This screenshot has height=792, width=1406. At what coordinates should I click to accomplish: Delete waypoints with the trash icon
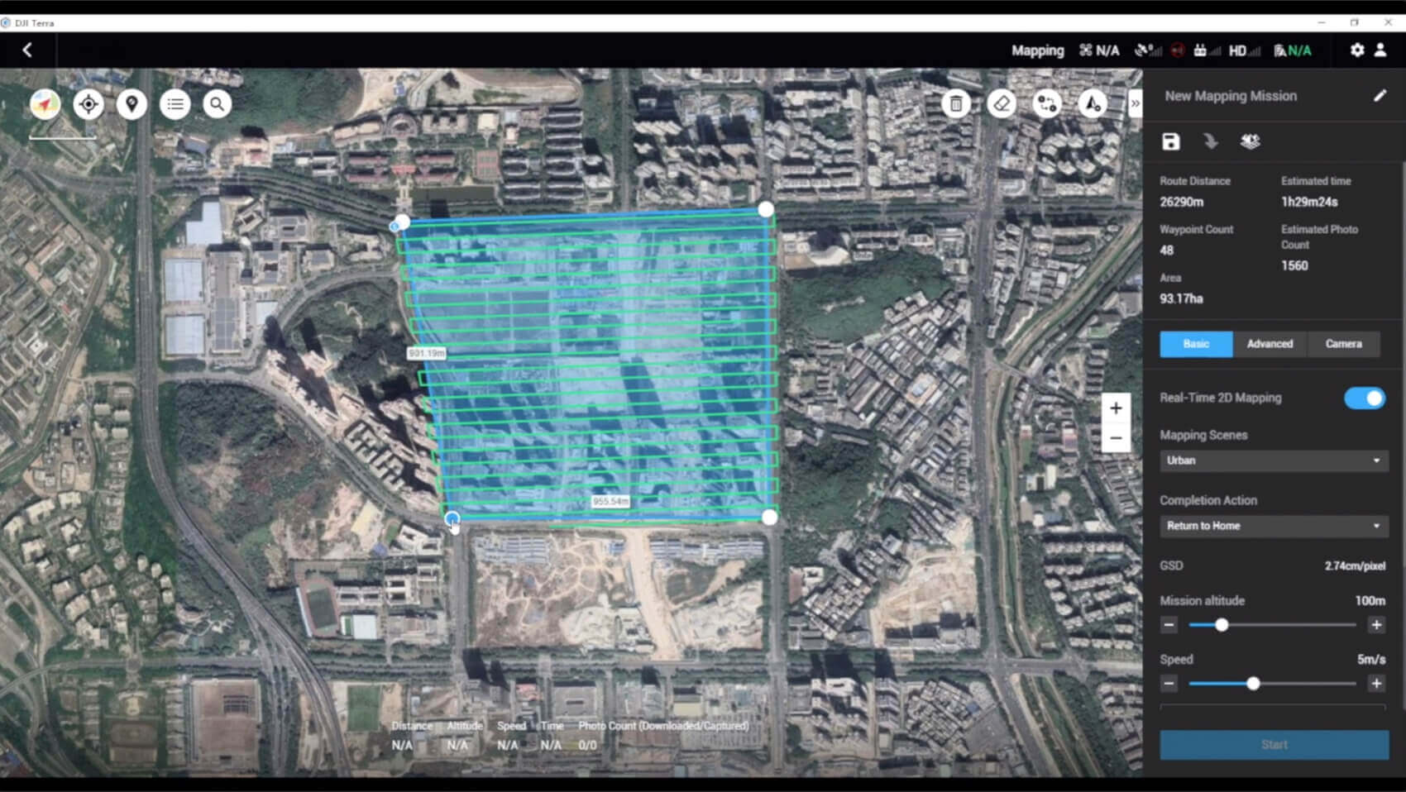coord(956,104)
